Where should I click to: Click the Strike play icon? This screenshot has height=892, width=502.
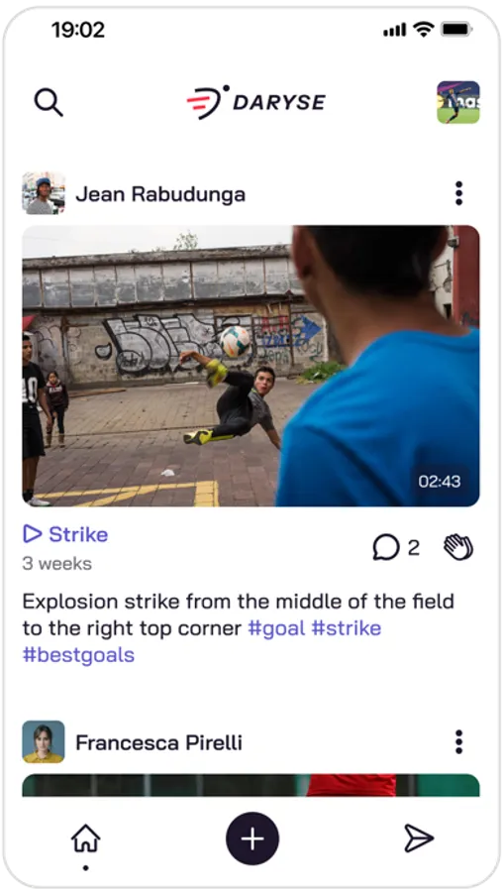tap(33, 533)
